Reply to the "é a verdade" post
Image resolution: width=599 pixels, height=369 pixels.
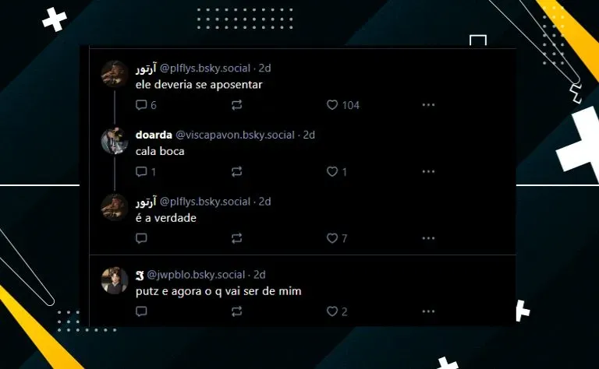tap(141, 238)
